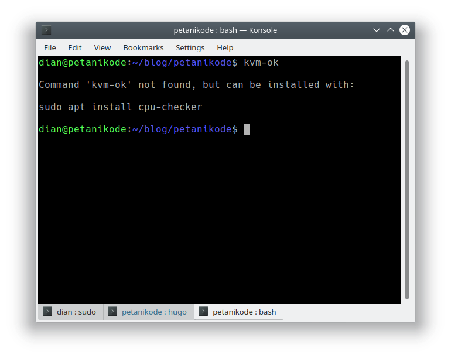Maximize the Konsole window
This screenshot has width=451, height=358.
coord(390,30)
